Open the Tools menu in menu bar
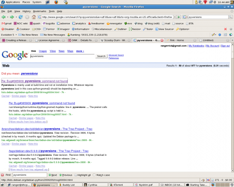This screenshot has height=187, width=234. pos(51,11)
